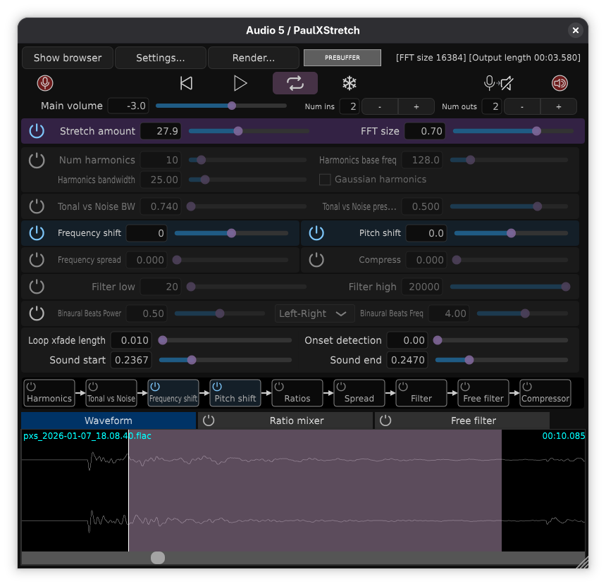Switch to the Ratio mixer tab
This screenshot has height=586, width=606.
[x=296, y=420]
